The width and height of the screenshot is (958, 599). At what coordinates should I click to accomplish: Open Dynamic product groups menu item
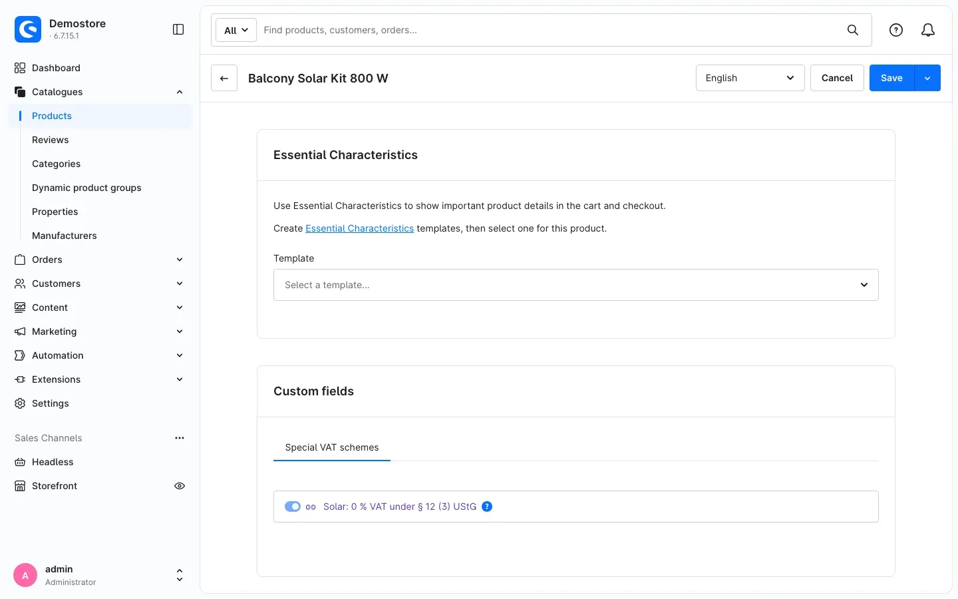click(100, 188)
